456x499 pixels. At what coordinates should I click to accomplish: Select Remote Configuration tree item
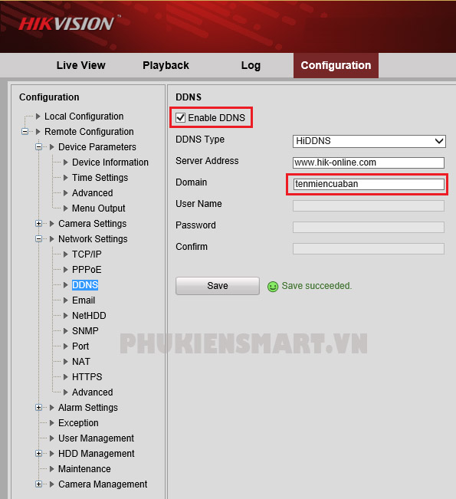click(x=89, y=132)
